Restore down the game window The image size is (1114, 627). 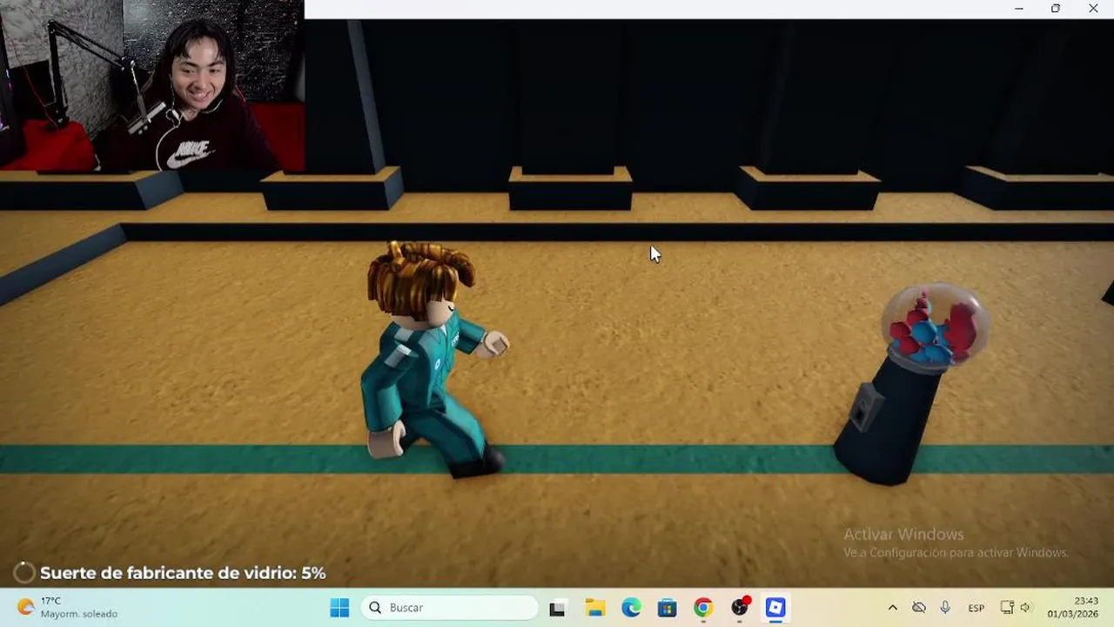pyautogui.click(x=1056, y=9)
